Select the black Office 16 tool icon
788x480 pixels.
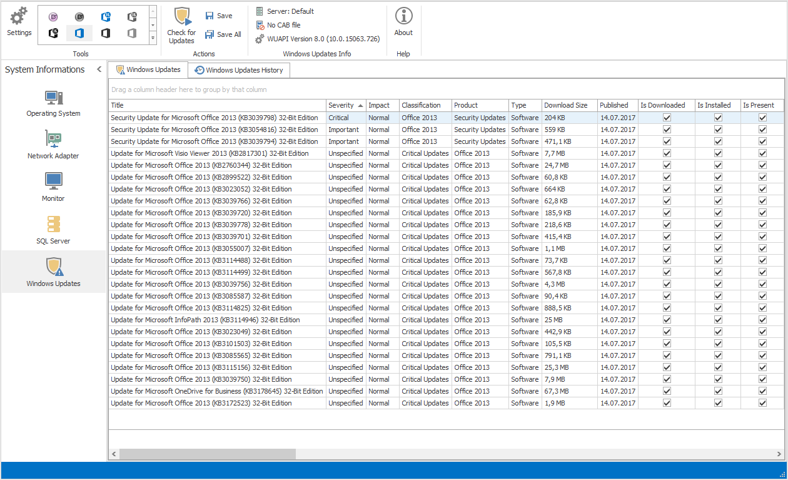tap(53, 33)
